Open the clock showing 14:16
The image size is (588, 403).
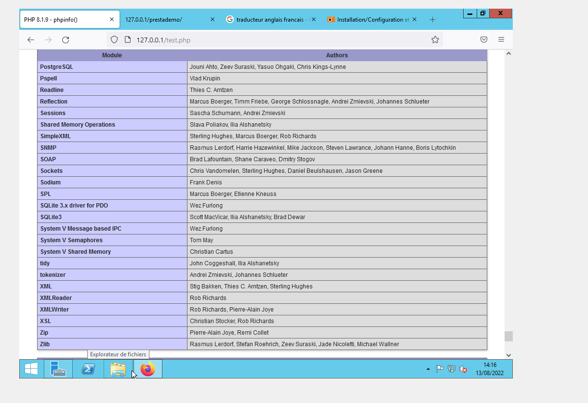(490, 369)
